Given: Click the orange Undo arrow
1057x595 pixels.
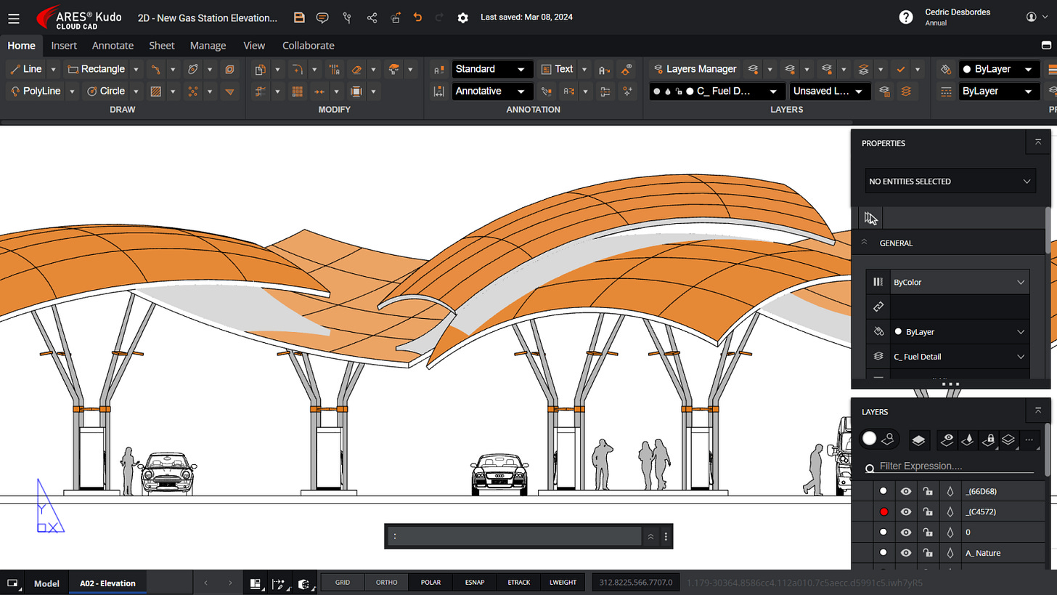Looking at the screenshot, I should coord(417,17).
